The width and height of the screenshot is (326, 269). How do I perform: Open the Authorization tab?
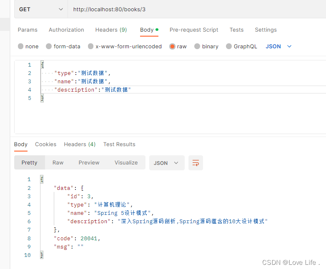coord(66,30)
